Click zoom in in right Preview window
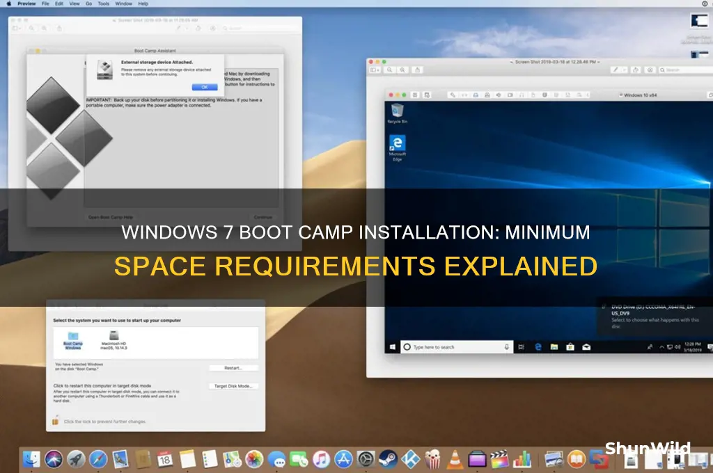The height and width of the screenshot is (473, 713). tap(402, 70)
